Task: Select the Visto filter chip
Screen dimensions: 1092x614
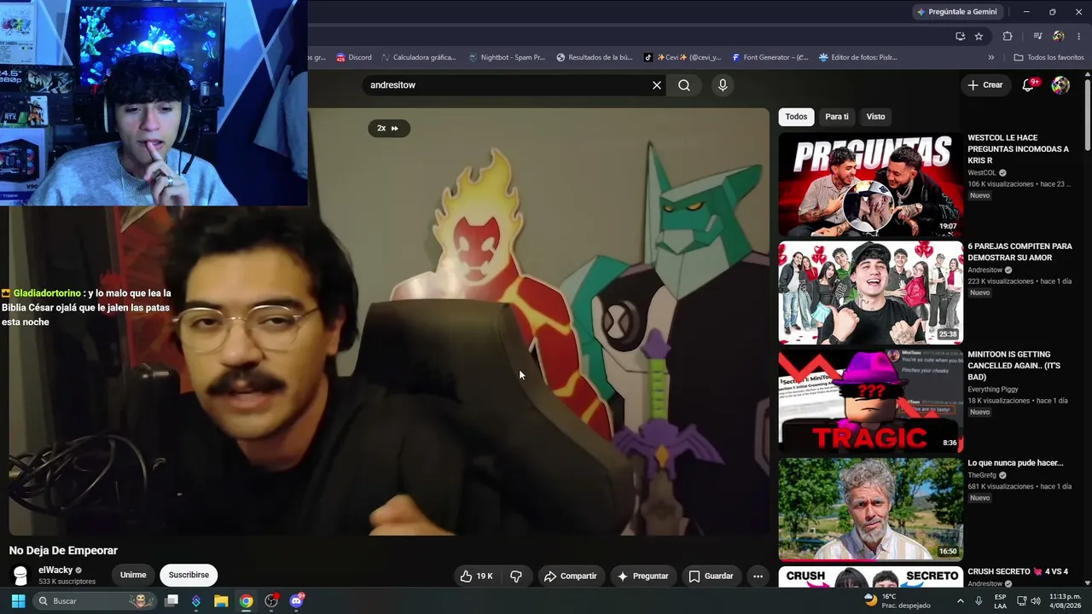Action: 876,117
